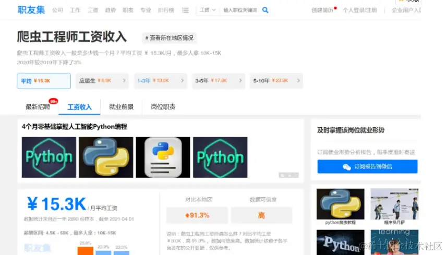The width and height of the screenshot is (446, 255).
Task: Switch to the 最新招聘 tab
Action: tap(38, 107)
